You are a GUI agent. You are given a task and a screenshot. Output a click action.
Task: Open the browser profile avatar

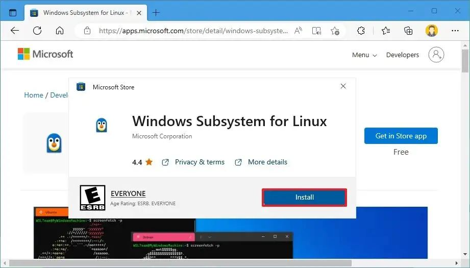pyautogui.click(x=432, y=31)
